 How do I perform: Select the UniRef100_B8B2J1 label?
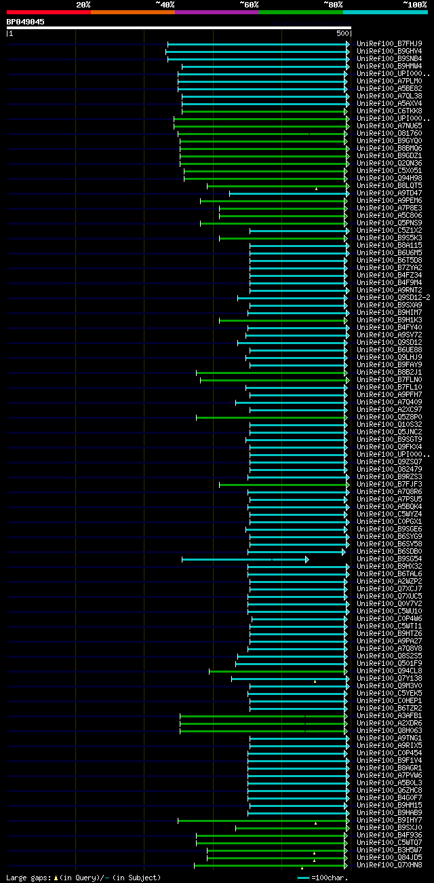[x=389, y=372]
